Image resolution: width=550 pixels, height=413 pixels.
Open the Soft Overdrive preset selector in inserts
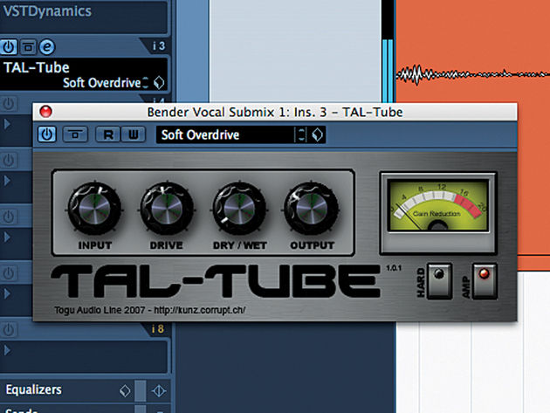pos(102,83)
